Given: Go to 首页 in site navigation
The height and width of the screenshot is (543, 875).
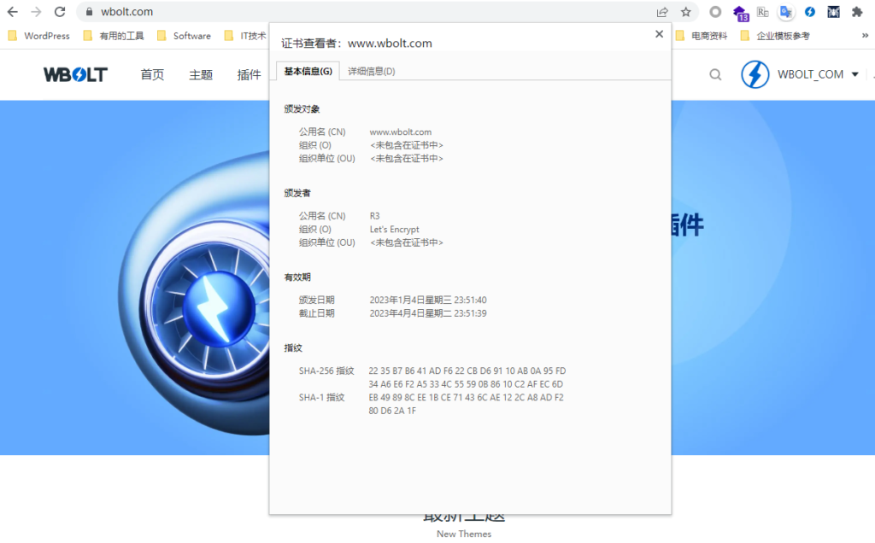Looking at the screenshot, I should (x=152, y=74).
